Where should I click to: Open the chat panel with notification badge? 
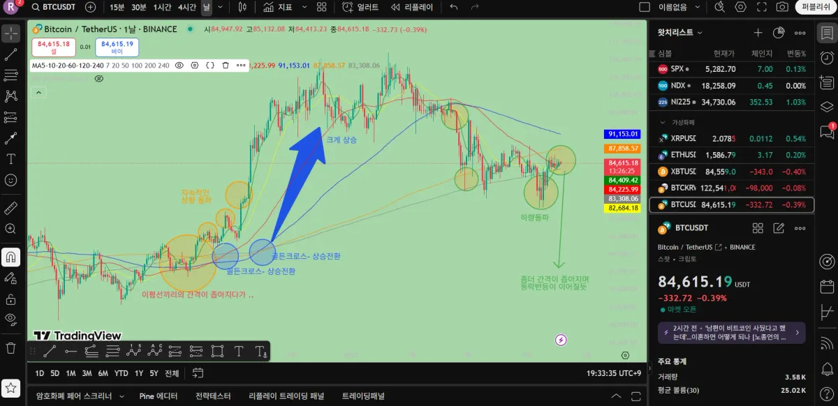(827, 130)
